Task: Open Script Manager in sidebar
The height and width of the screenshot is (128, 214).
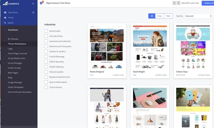Action: coord(15,63)
